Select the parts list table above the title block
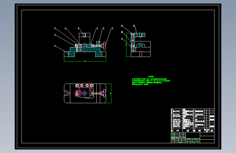 tap(193, 119)
